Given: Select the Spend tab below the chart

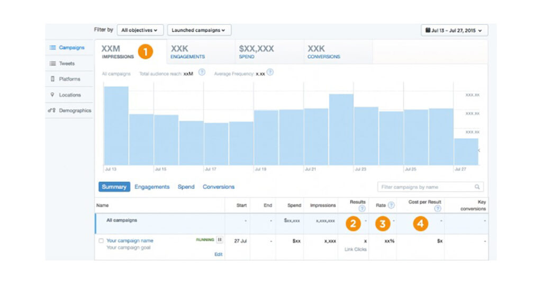Looking at the screenshot, I should click(186, 187).
